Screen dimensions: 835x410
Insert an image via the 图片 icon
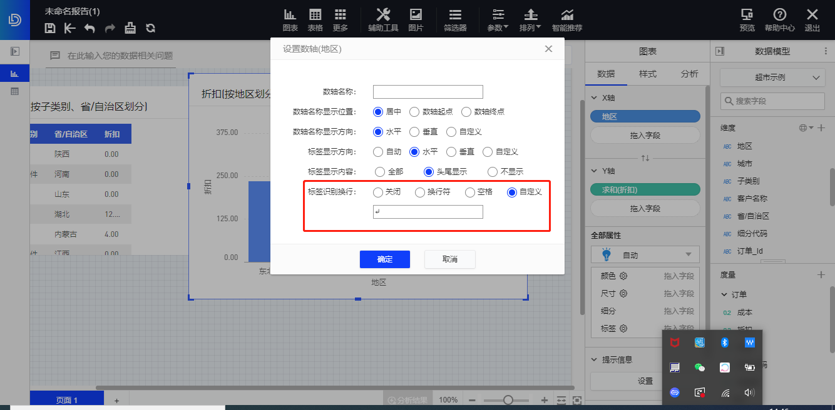click(x=416, y=19)
